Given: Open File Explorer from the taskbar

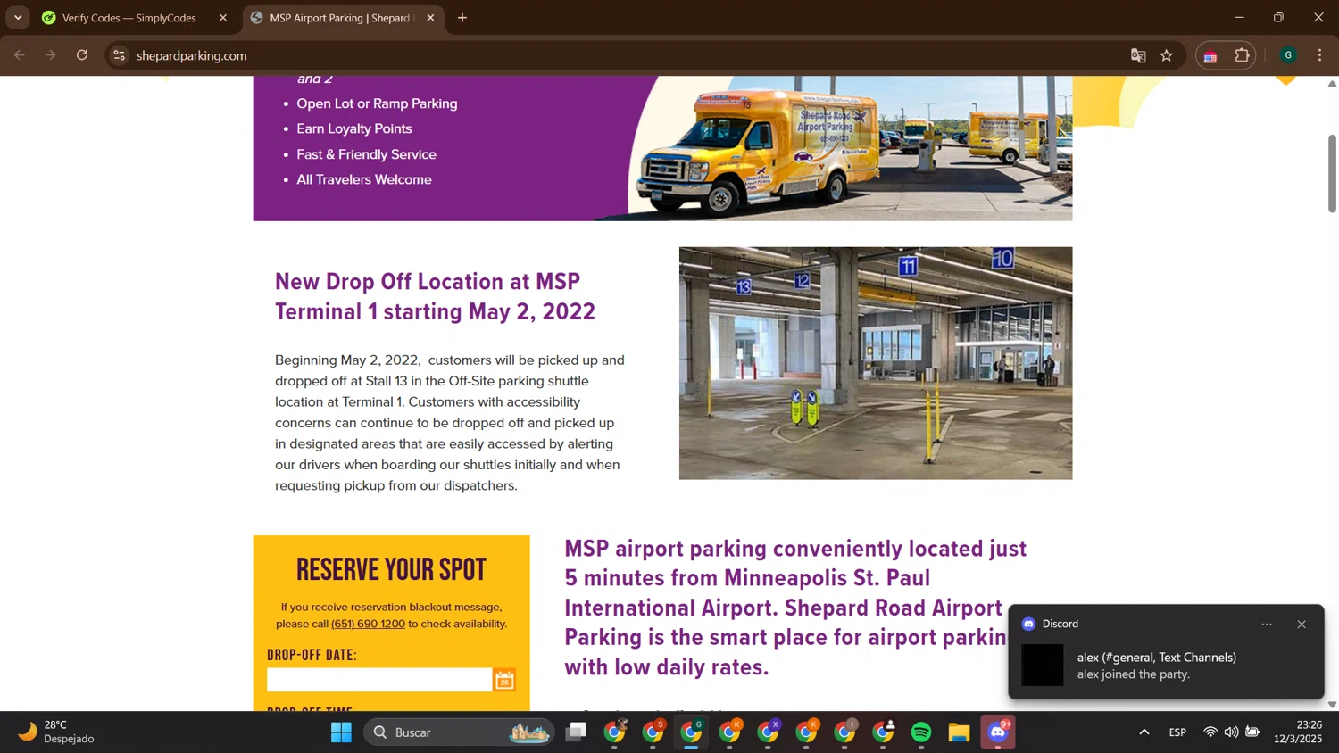Looking at the screenshot, I should coord(960,732).
